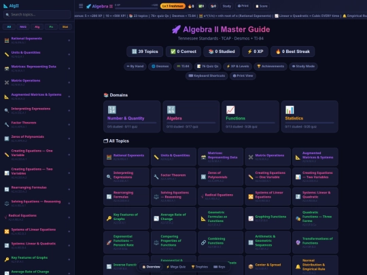Click the Statistics domain progress bar
The image size is (367, 275).
[x=309, y=122]
